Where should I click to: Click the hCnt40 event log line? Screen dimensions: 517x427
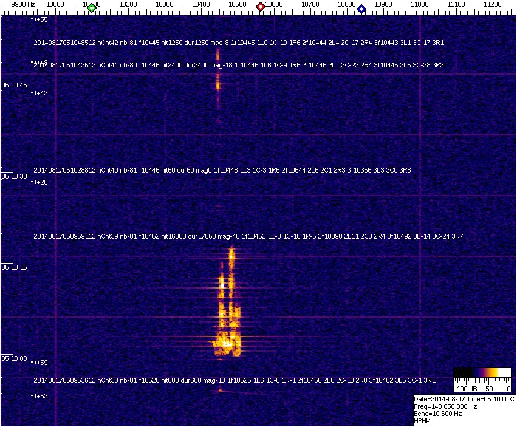(222, 171)
